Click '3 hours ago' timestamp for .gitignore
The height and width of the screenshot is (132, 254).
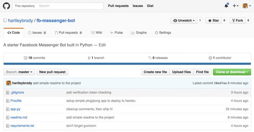pyautogui.click(x=240, y=92)
